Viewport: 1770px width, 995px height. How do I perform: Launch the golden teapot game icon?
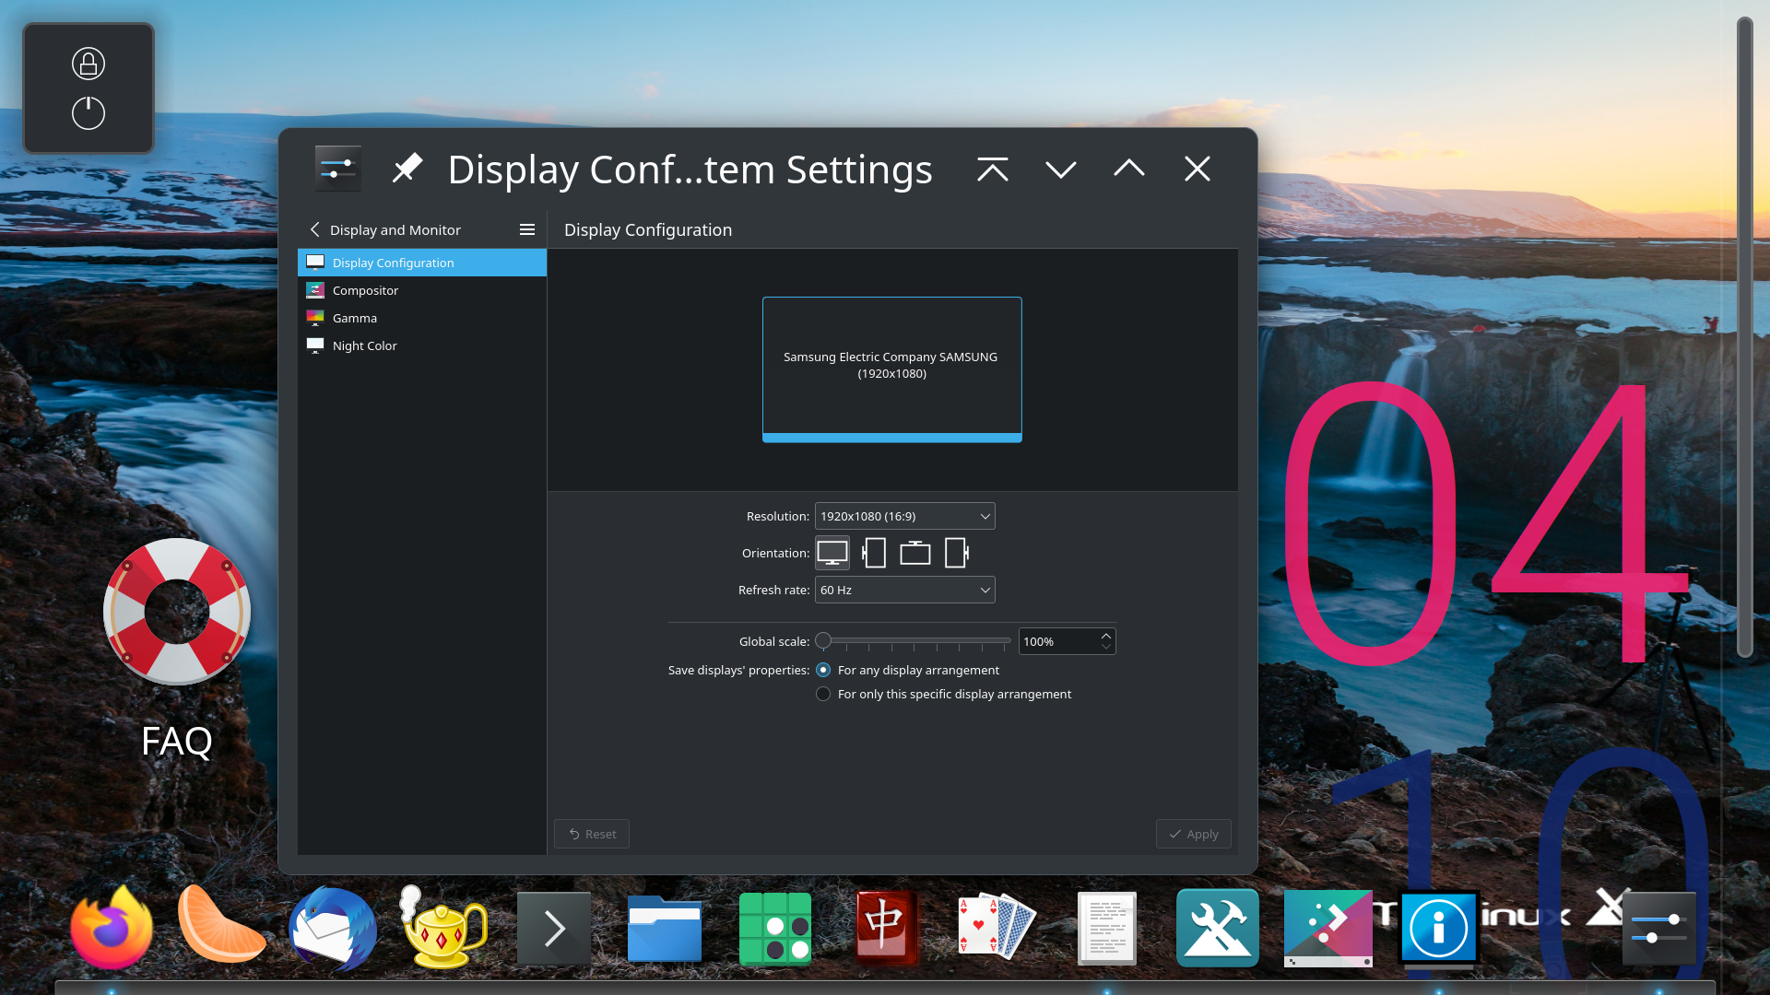[x=443, y=927]
